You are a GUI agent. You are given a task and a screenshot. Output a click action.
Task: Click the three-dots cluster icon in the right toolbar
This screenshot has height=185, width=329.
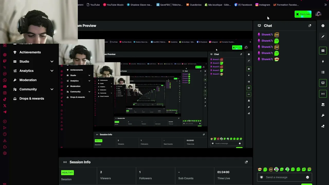(323, 126)
